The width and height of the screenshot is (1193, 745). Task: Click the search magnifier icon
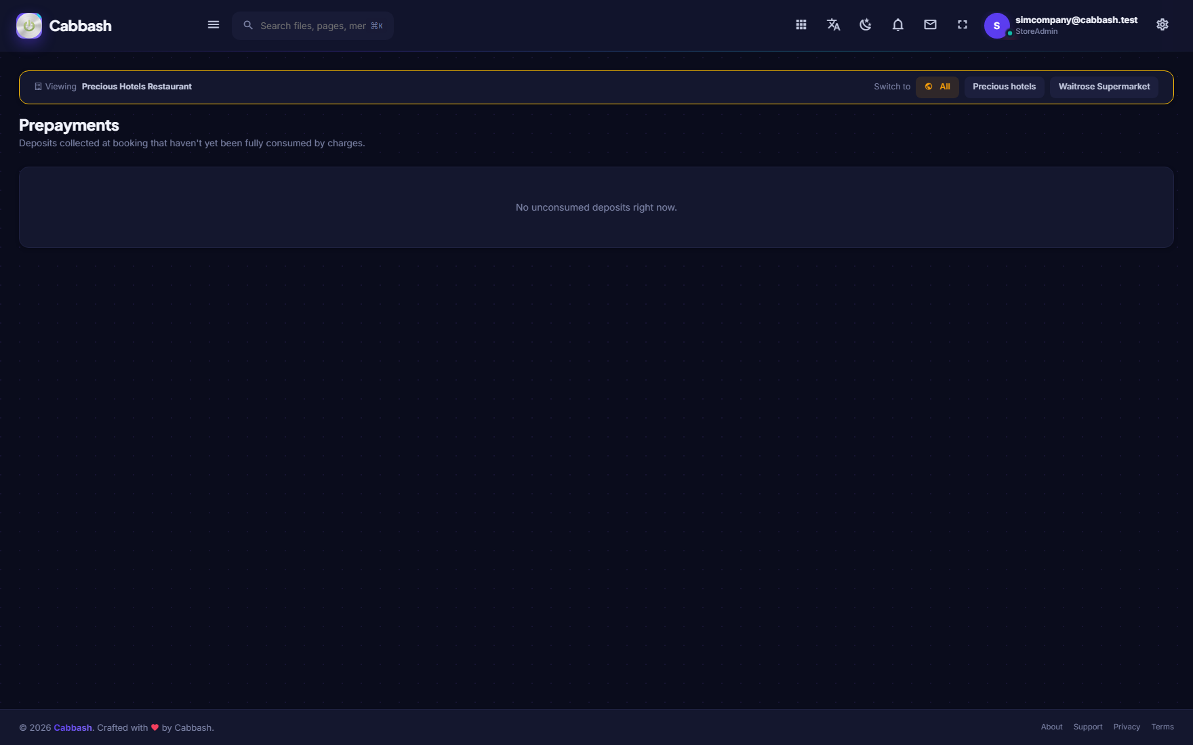[248, 25]
